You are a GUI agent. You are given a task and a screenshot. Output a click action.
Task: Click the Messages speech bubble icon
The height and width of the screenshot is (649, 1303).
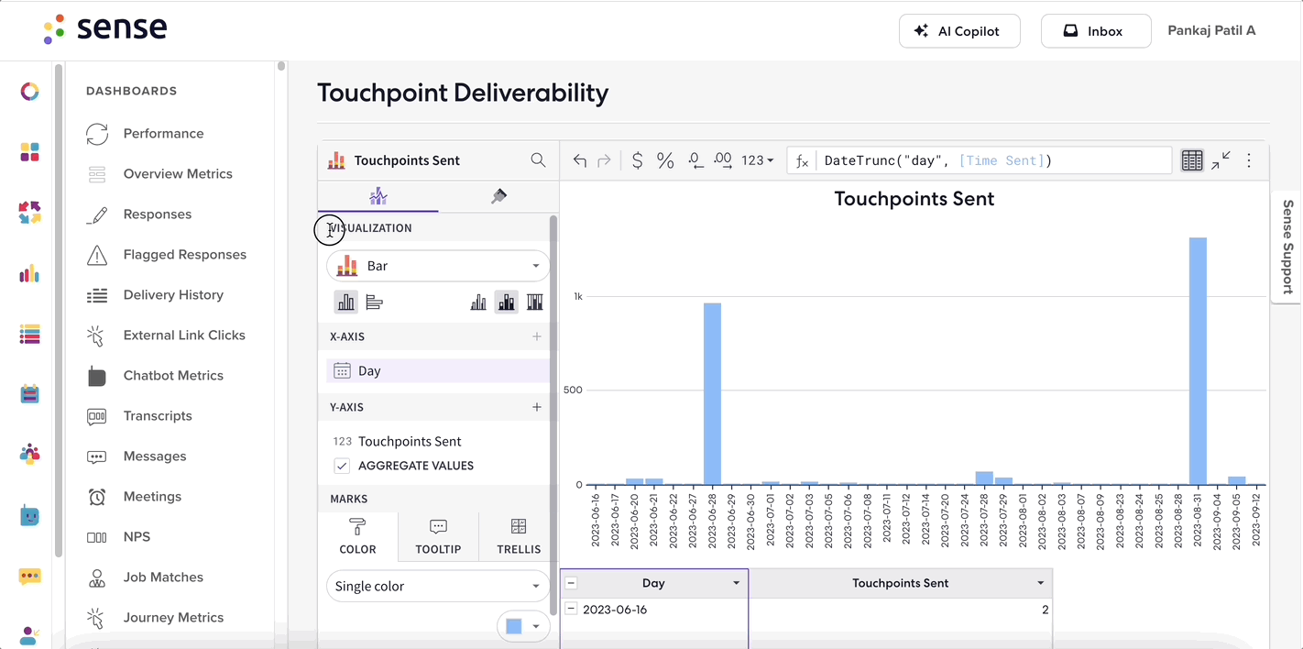(97, 456)
